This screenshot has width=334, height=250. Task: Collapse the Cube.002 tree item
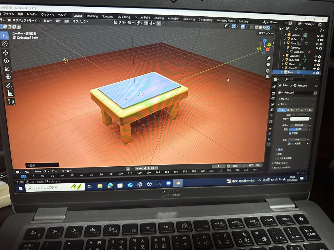pyautogui.click(x=284, y=47)
